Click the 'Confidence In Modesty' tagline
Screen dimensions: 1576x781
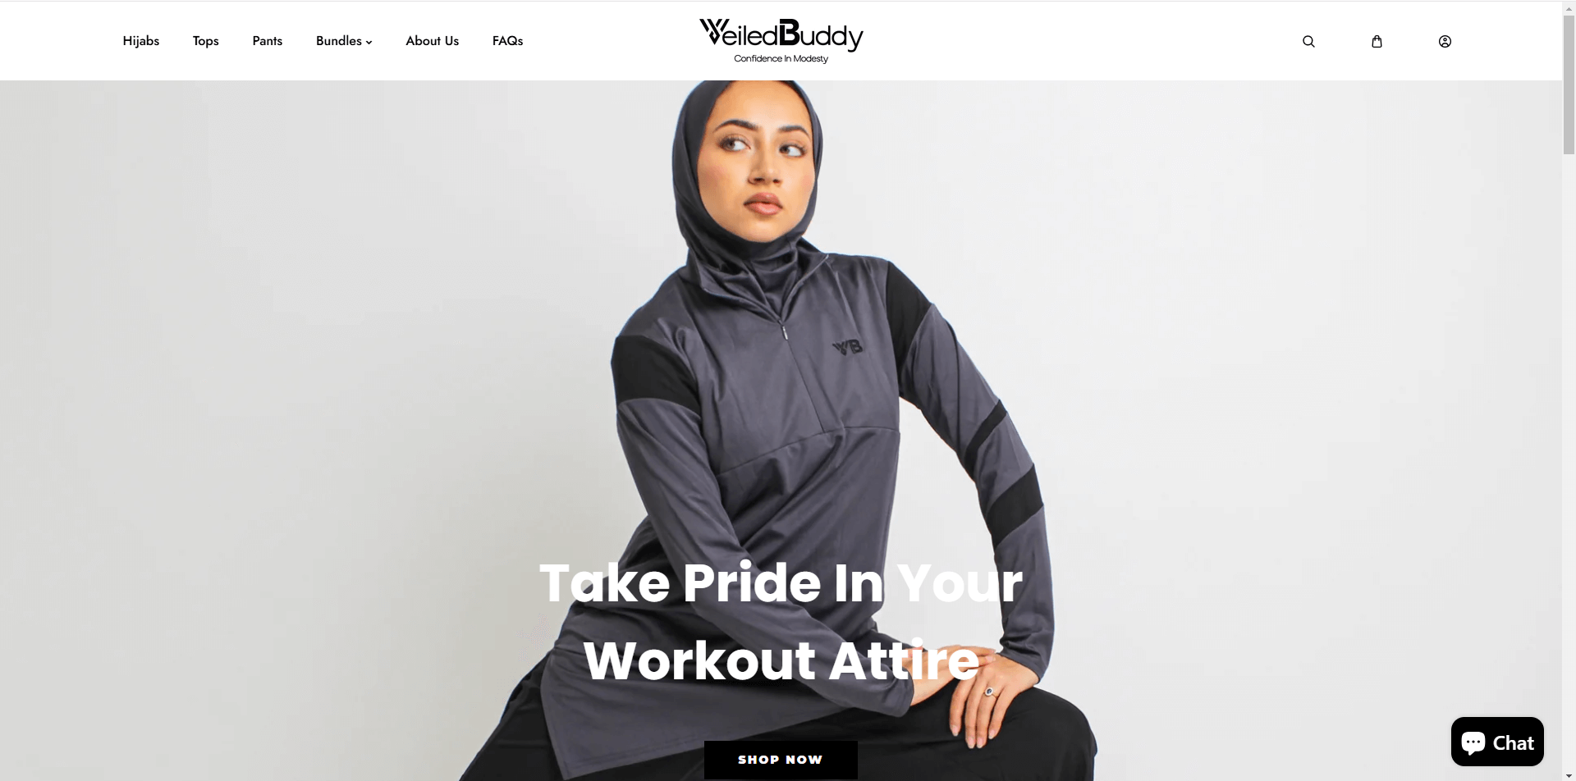[x=781, y=59]
